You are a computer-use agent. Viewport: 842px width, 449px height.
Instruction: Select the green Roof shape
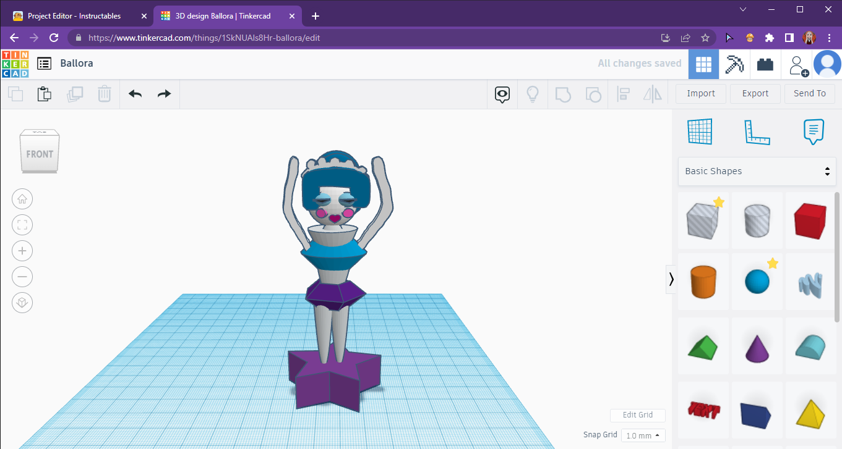tap(703, 346)
